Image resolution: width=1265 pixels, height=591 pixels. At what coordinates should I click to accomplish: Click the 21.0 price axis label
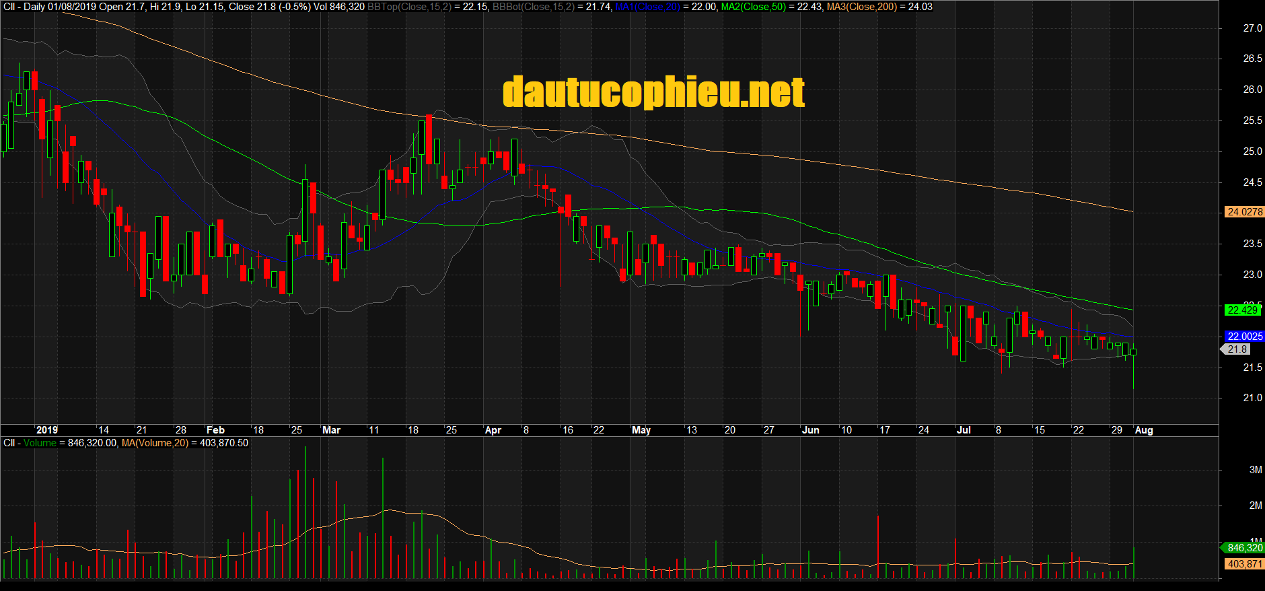(1252, 398)
